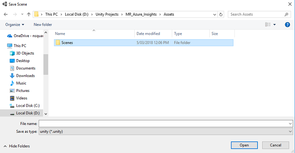Click sidebar scrollbar down arrow
Image resolution: width=295 pixels, height=153 pixels.
[46, 114]
